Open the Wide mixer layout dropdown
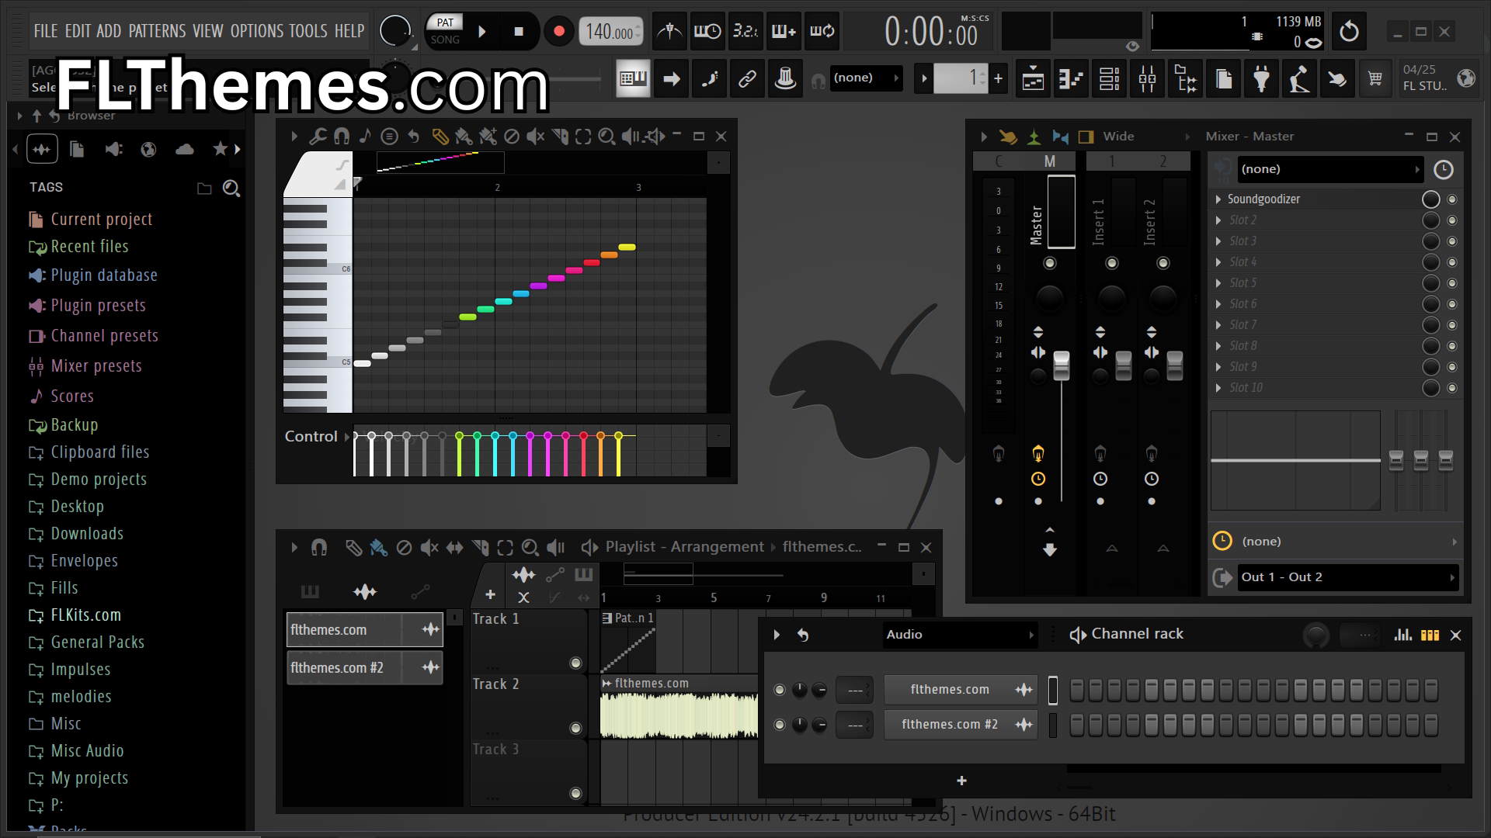This screenshot has height=838, width=1491. tap(1145, 137)
